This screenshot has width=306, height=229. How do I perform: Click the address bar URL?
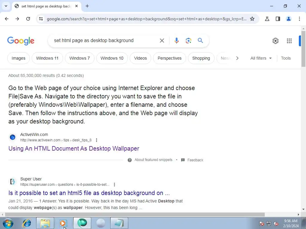pyautogui.click(x=146, y=19)
